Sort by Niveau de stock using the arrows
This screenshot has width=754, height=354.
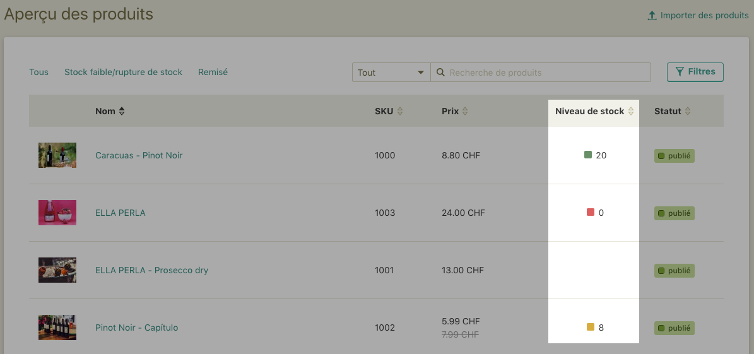coord(631,111)
